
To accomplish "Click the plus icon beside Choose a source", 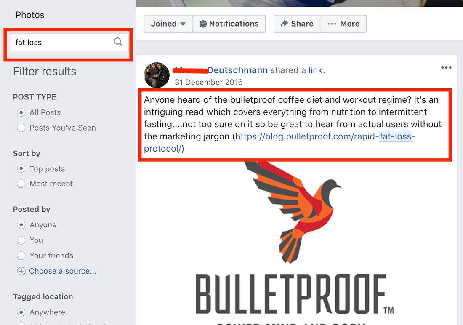I will 21,271.
